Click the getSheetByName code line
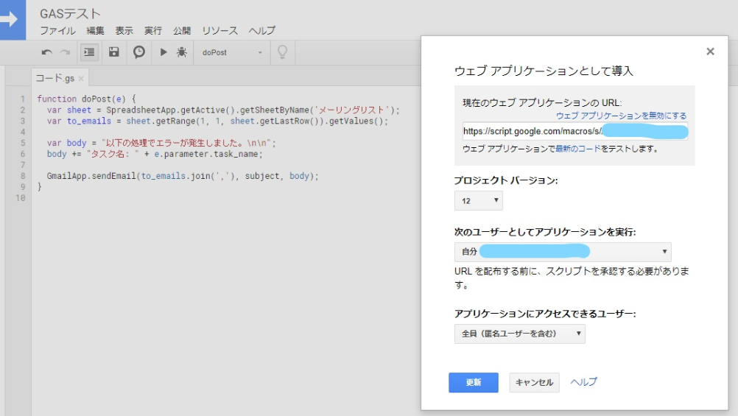Screen dimensions: 738x416 click(223, 110)
